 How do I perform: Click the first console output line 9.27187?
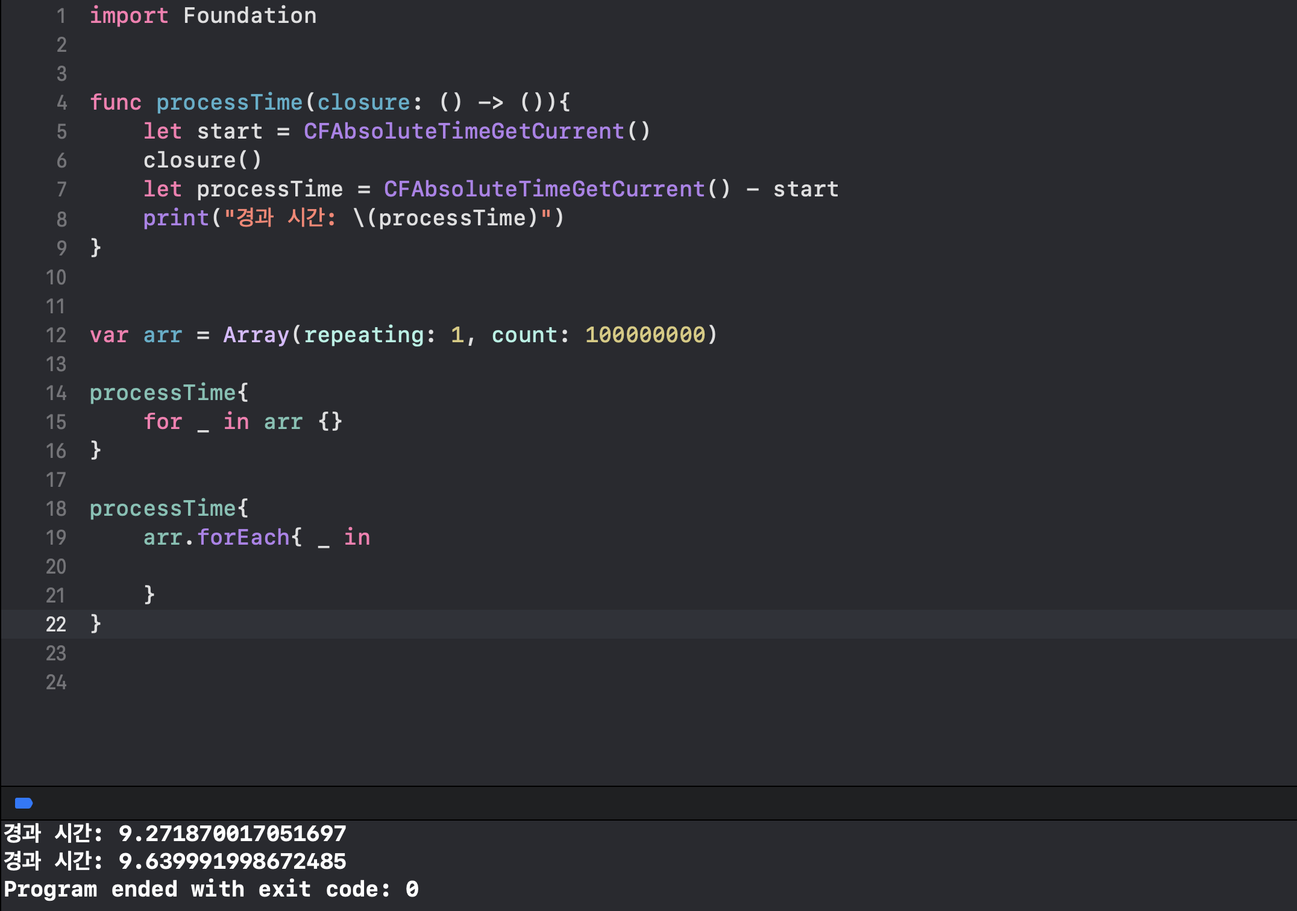pos(175,833)
